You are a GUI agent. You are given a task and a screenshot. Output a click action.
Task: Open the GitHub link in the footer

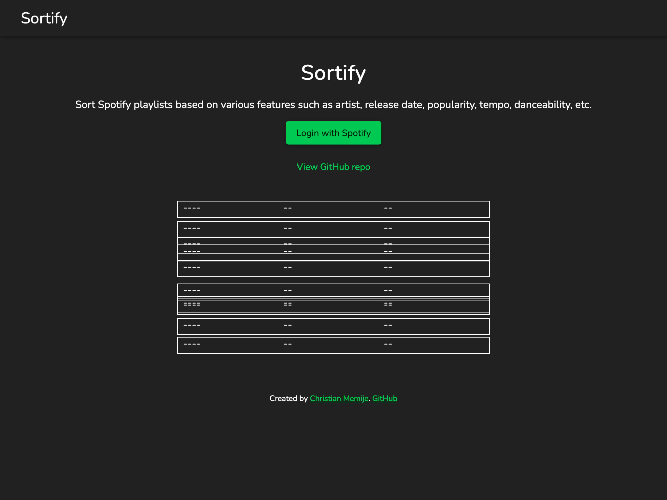(385, 398)
